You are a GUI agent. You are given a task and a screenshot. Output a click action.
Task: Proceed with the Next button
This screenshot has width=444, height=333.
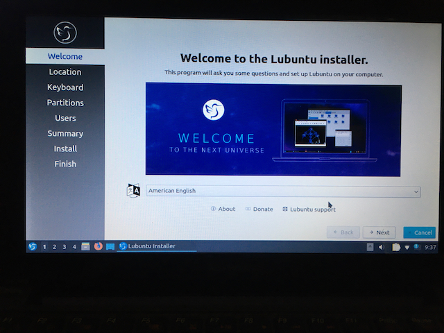[379, 232]
